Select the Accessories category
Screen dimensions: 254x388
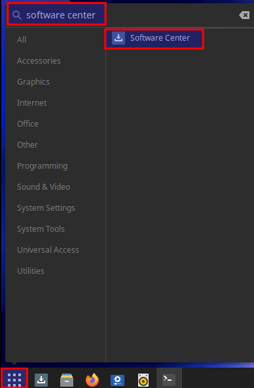39,60
